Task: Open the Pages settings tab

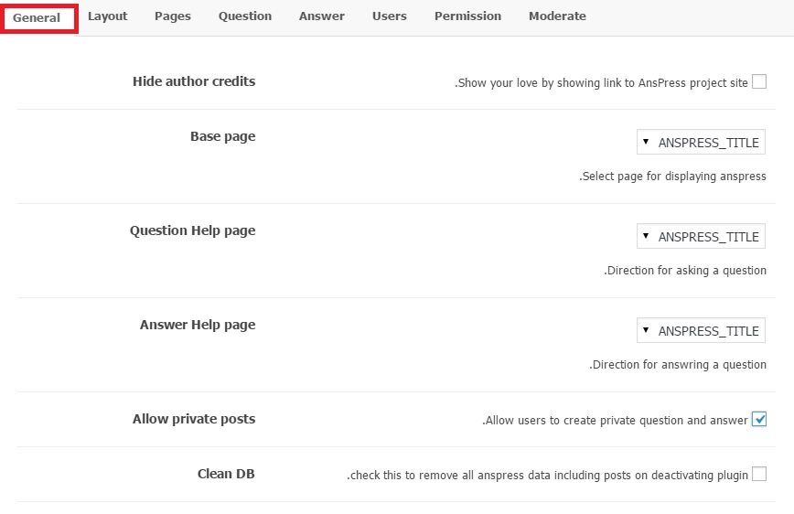Action: [x=173, y=16]
